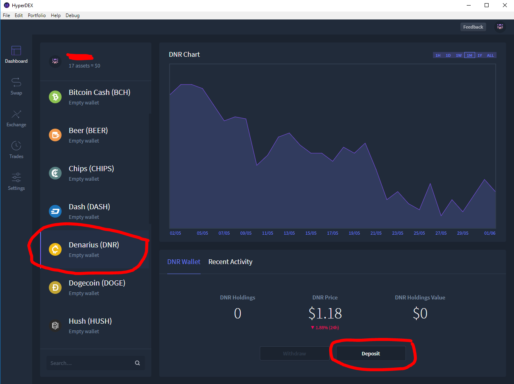Open the Help menu
Image resolution: width=514 pixels, height=384 pixels.
pyautogui.click(x=56, y=15)
